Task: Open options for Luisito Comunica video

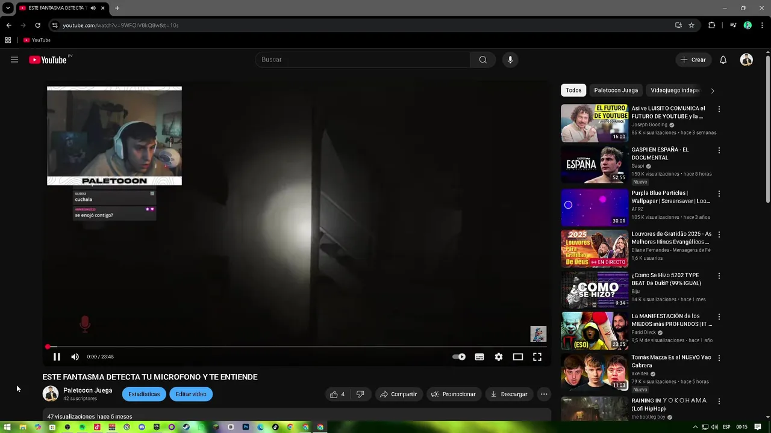Action: pos(719,109)
